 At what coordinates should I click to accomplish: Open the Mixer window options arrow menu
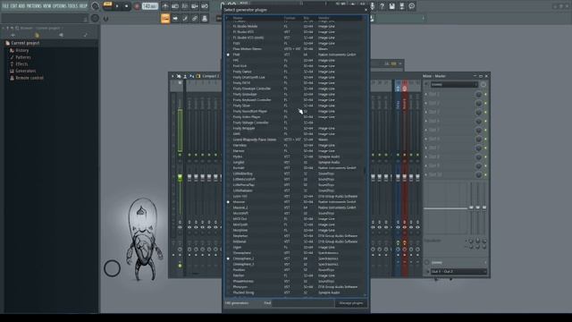pos(172,76)
